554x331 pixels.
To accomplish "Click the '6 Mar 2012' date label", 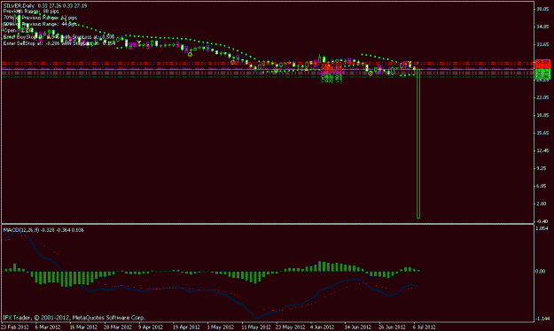I will (48, 327).
